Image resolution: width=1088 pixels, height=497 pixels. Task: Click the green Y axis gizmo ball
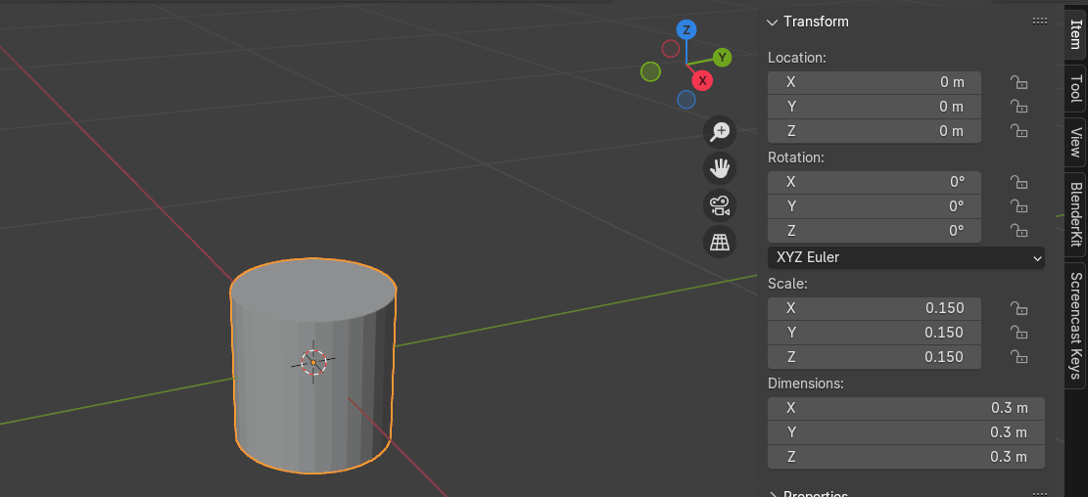pos(722,58)
